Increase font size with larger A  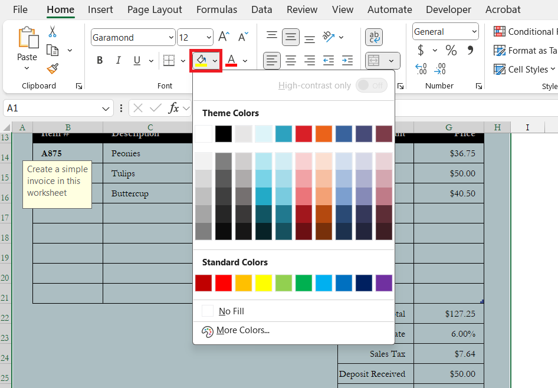click(x=224, y=37)
